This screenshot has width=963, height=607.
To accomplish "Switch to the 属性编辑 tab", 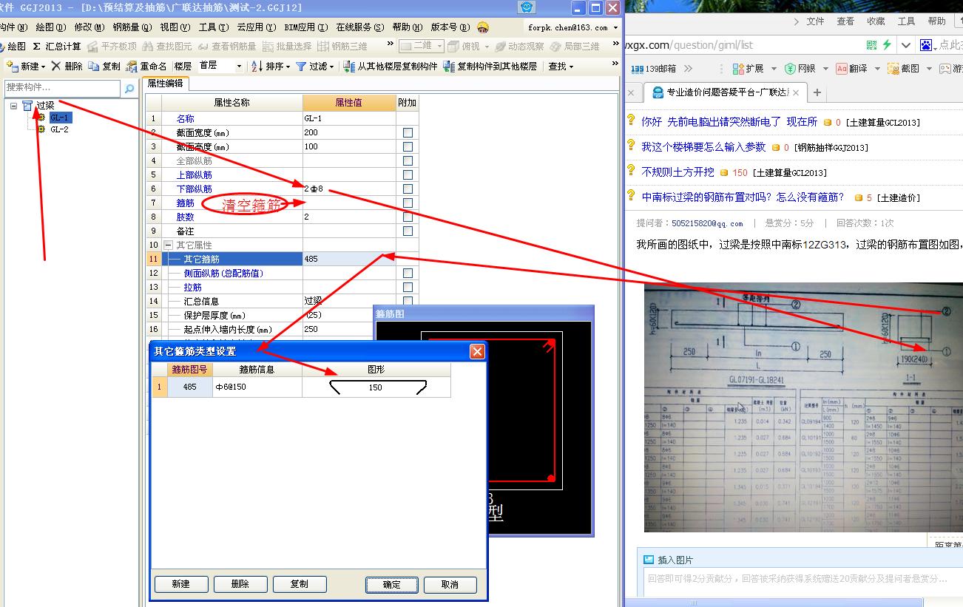I will (165, 84).
